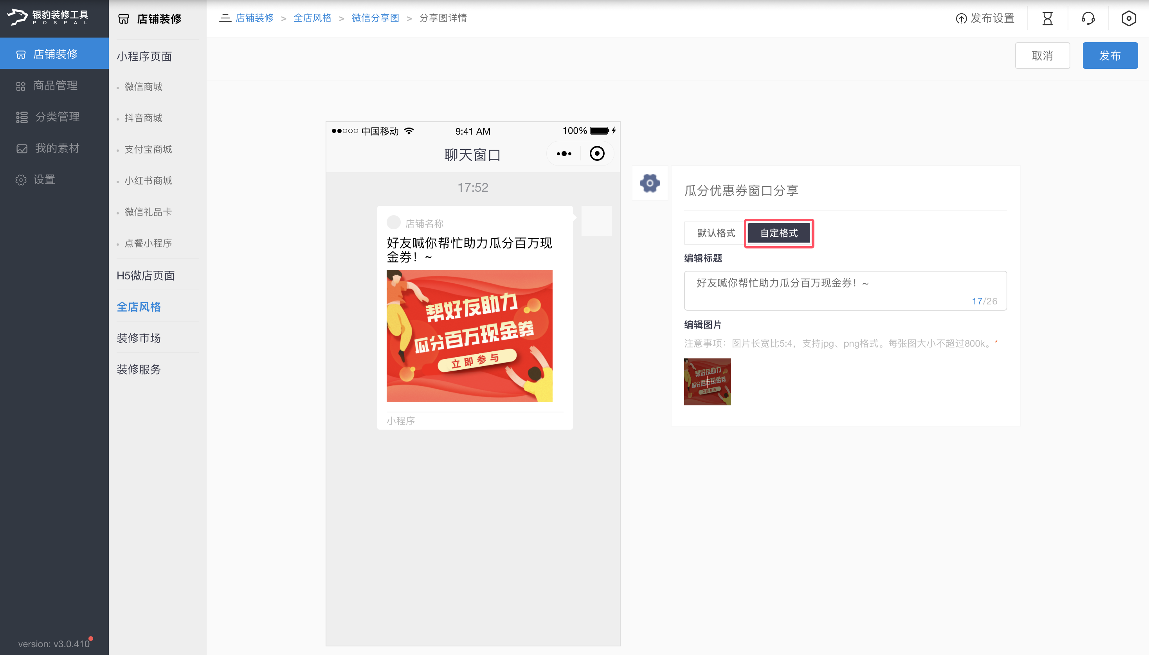Screen dimensions: 1149x655
Task: Click the gear icon beside 瓜分优惠券窗口分享
Action: (649, 183)
